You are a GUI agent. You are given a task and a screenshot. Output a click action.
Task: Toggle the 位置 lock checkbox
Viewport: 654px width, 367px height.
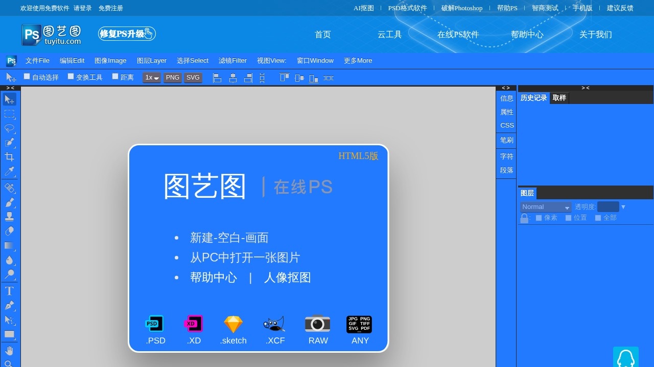pyautogui.click(x=568, y=218)
